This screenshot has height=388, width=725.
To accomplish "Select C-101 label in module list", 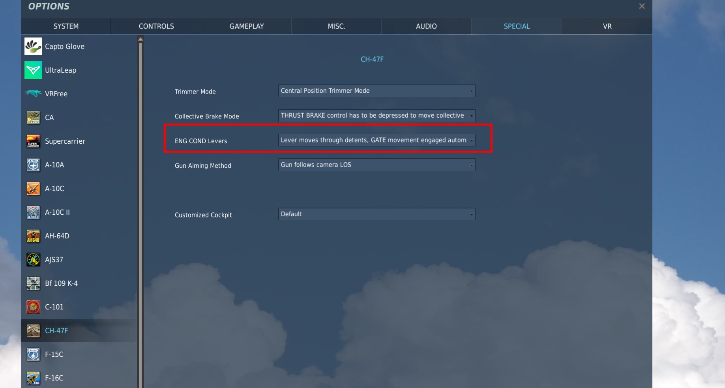I will tap(54, 307).
